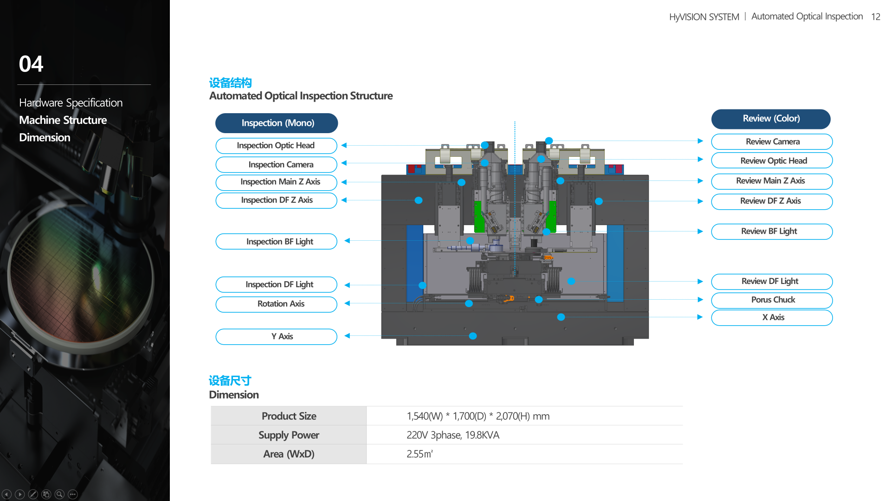Open pen and laser pointer tools
This screenshot has width=891, height=501.
click(33, 495)
